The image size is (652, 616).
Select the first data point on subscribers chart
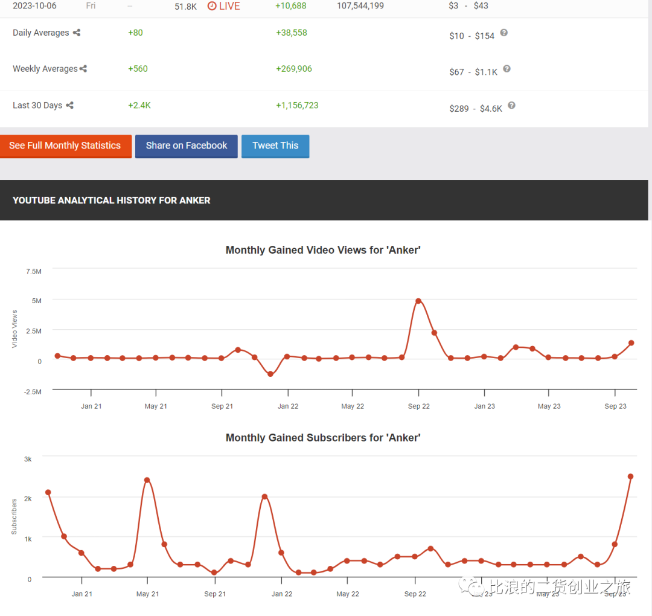click(48, 492)
